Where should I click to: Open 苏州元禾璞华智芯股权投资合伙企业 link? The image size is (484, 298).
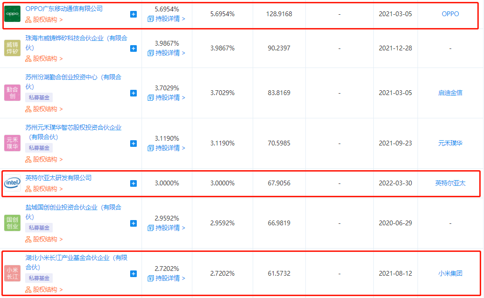73,132
